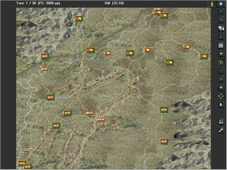227x170 pixels.
Task: Click the right-arrow next unit button
Action: [x=221, y=11]
